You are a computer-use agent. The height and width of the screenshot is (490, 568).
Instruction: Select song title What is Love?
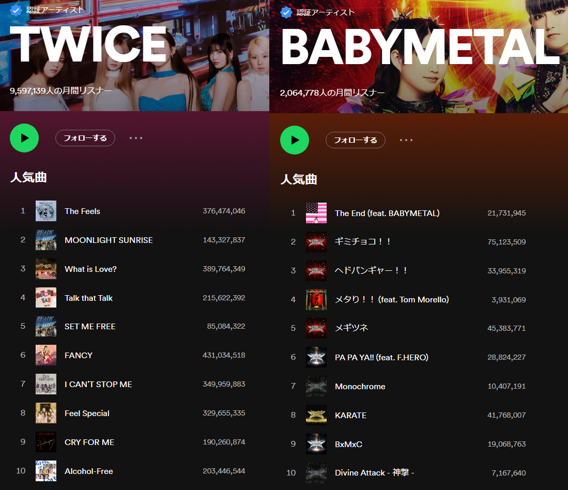click(90, 269)
